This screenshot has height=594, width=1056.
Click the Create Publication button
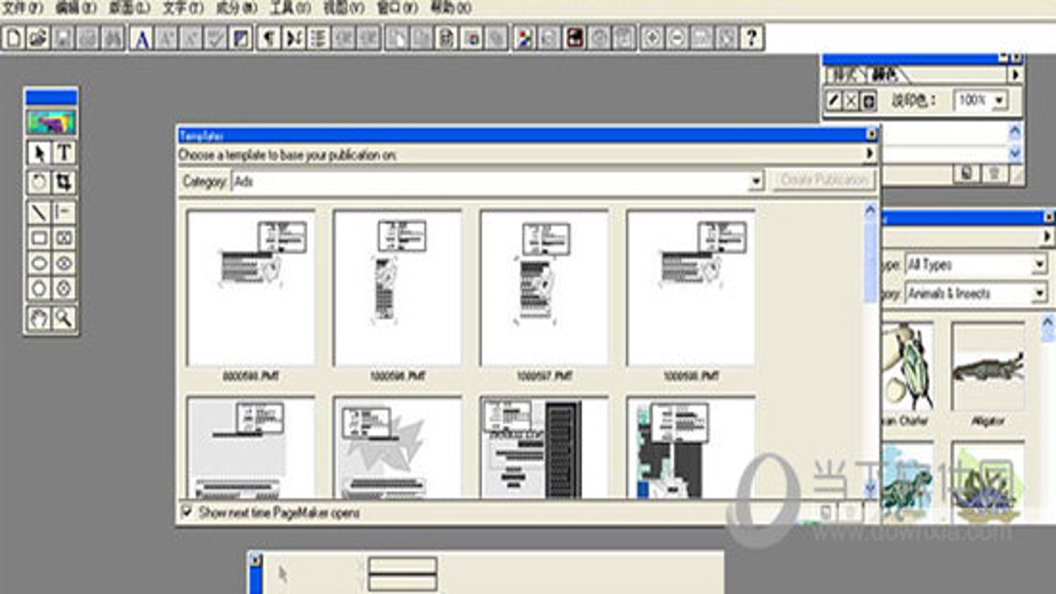tap(823, 181)
